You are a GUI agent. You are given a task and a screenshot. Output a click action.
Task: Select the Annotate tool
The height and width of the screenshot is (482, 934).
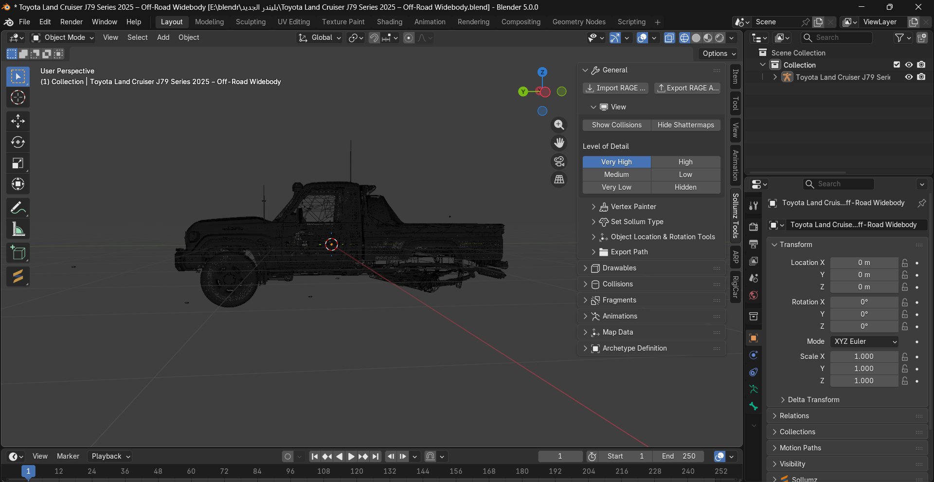(x=18, y=208)
